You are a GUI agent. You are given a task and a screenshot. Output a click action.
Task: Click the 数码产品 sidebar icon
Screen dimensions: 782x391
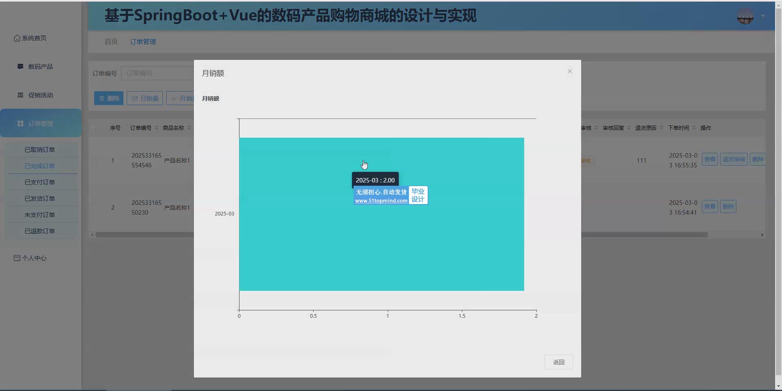pyautogui.click(x=20, y=66)
